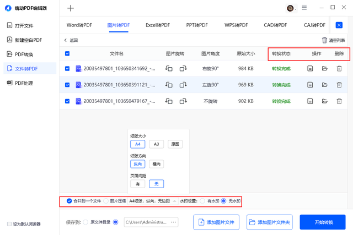The height and width of the screenshot is (235, 353).
Task: Switch to the Excel转PDF tab
Action: [x=158, y=25]
